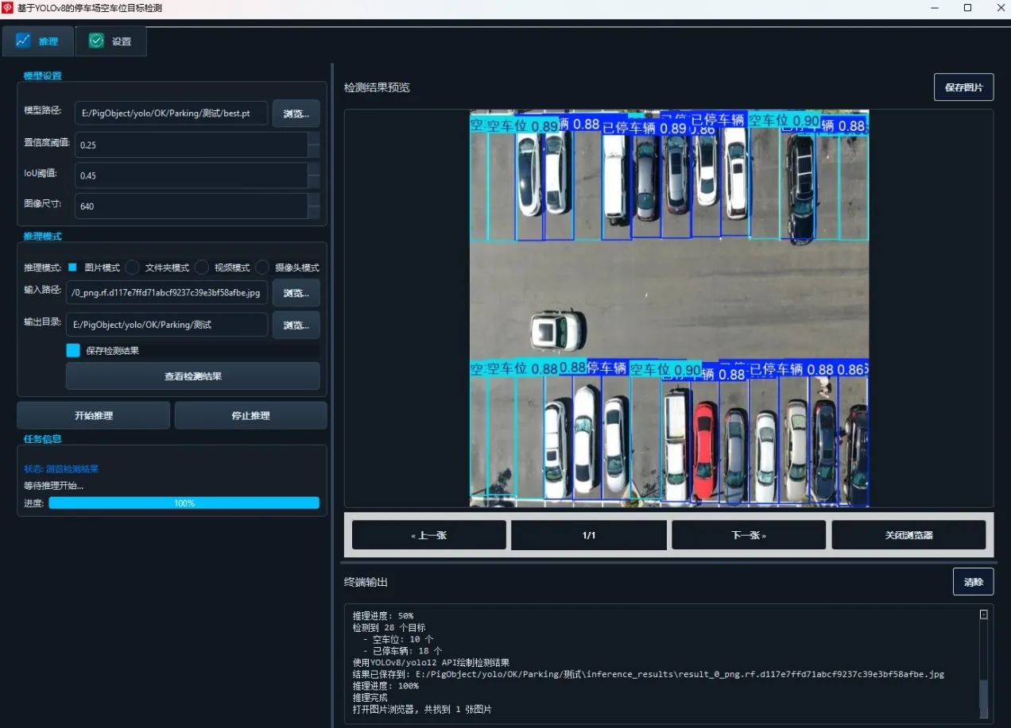This screenshot has height=728, width=1011.
Task: Click the 保存图片 button
Action: click(x=963, y=87)
